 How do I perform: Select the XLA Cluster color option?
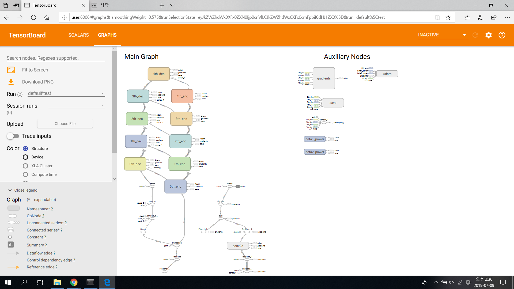(25, 166)
